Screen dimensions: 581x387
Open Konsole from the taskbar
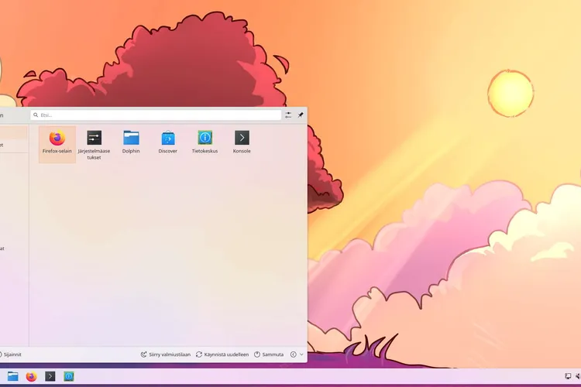(x=50, y=376)
